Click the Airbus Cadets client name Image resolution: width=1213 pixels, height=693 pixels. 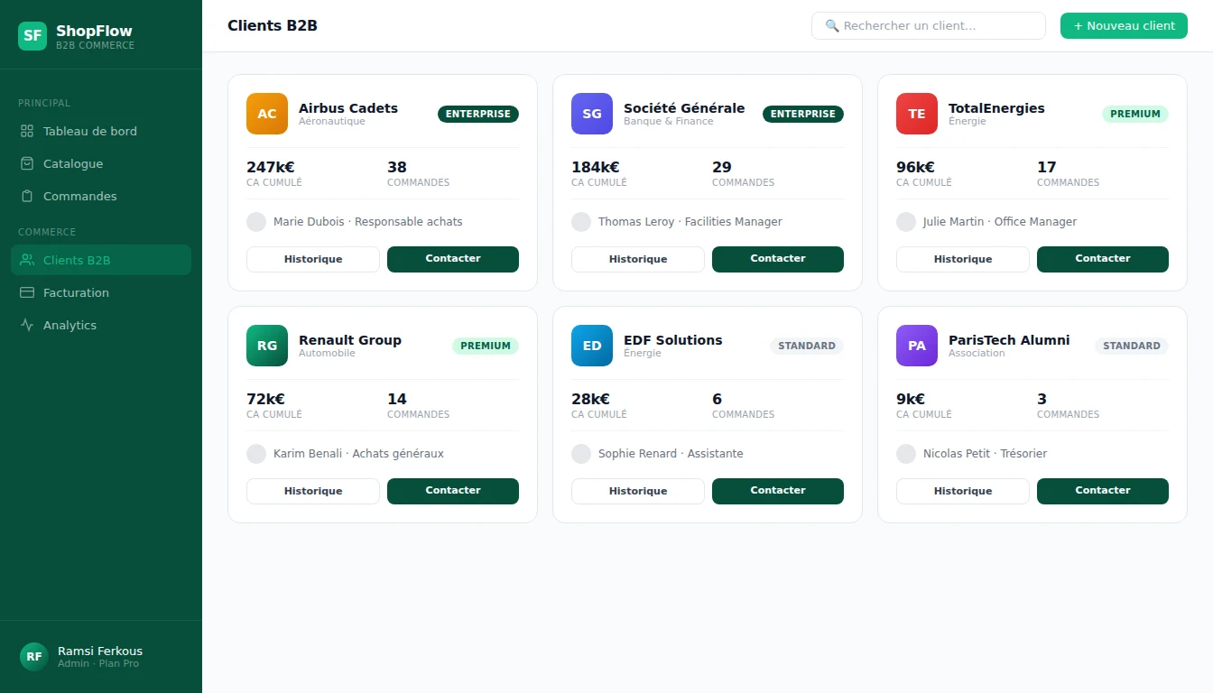tap(348, 108)
